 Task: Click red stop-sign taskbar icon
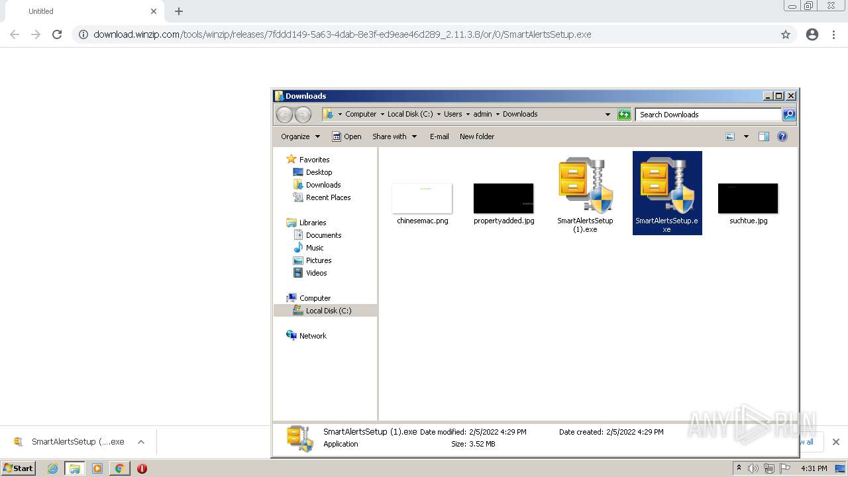(142, 468)
